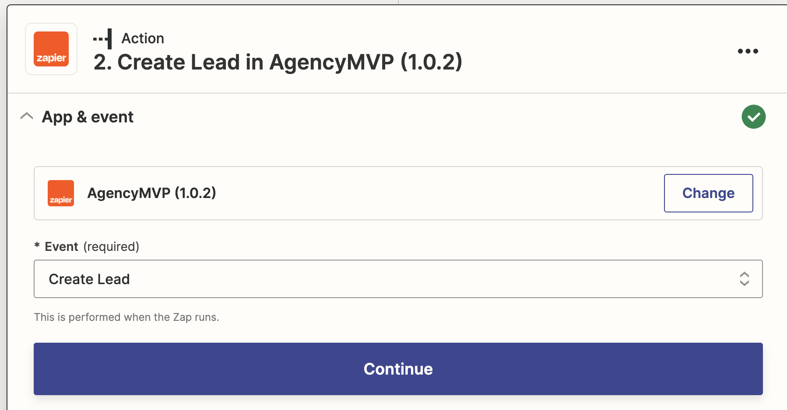The image size is (787, 410).
Task: Click the (required) text next to Event
Action: point(111,247)
